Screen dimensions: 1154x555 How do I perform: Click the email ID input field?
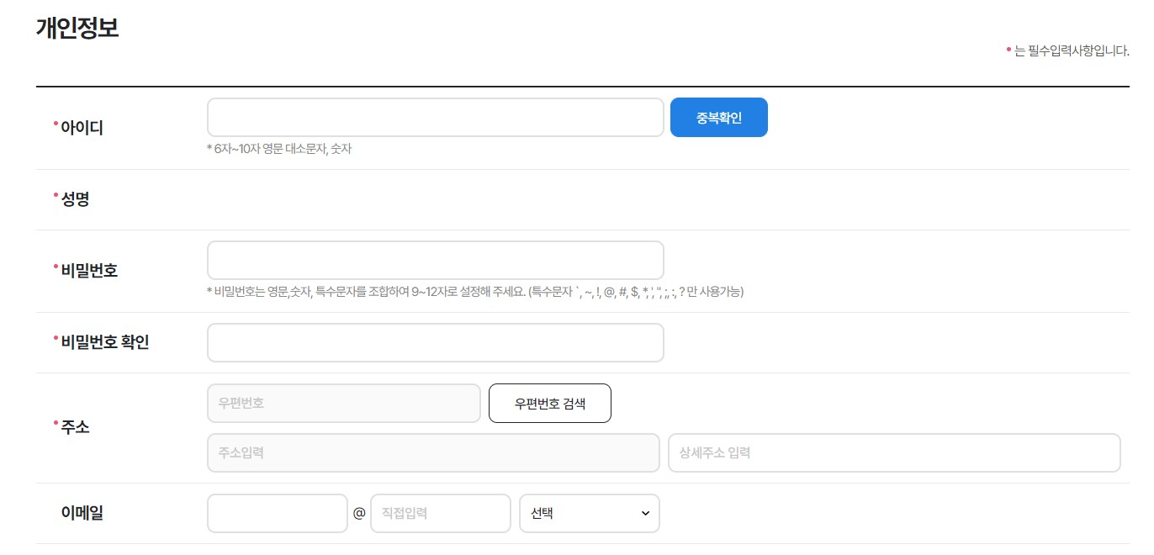[x=278, y=513]
